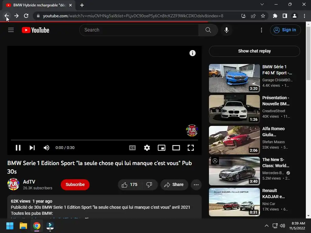The width and height of the screenshot is (311, 233).
Task: Open Renault KADJAR video thumbnail
Action: pos(234,202)
